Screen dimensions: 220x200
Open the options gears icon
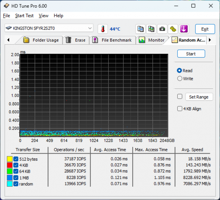[x=173, y=29]
